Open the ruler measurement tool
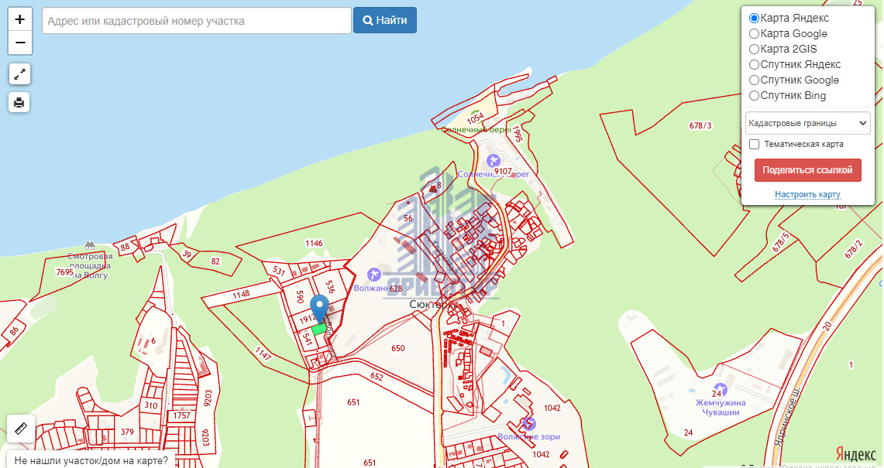This screenshot has height=468, width=884. (x=20, y=429)
